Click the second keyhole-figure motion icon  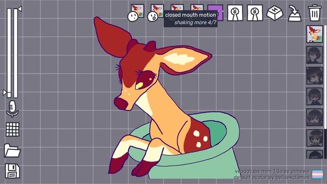click(x=255, y=13)
